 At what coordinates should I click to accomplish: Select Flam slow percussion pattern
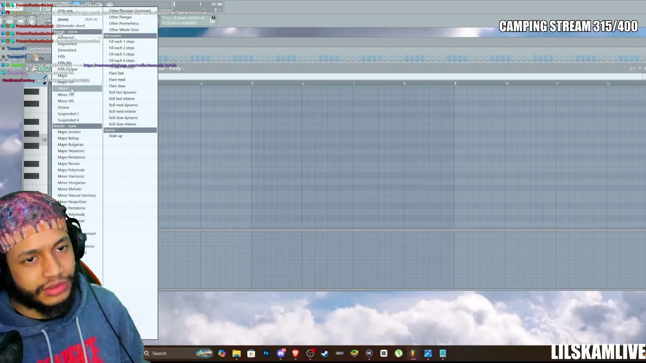coord(130,86)
